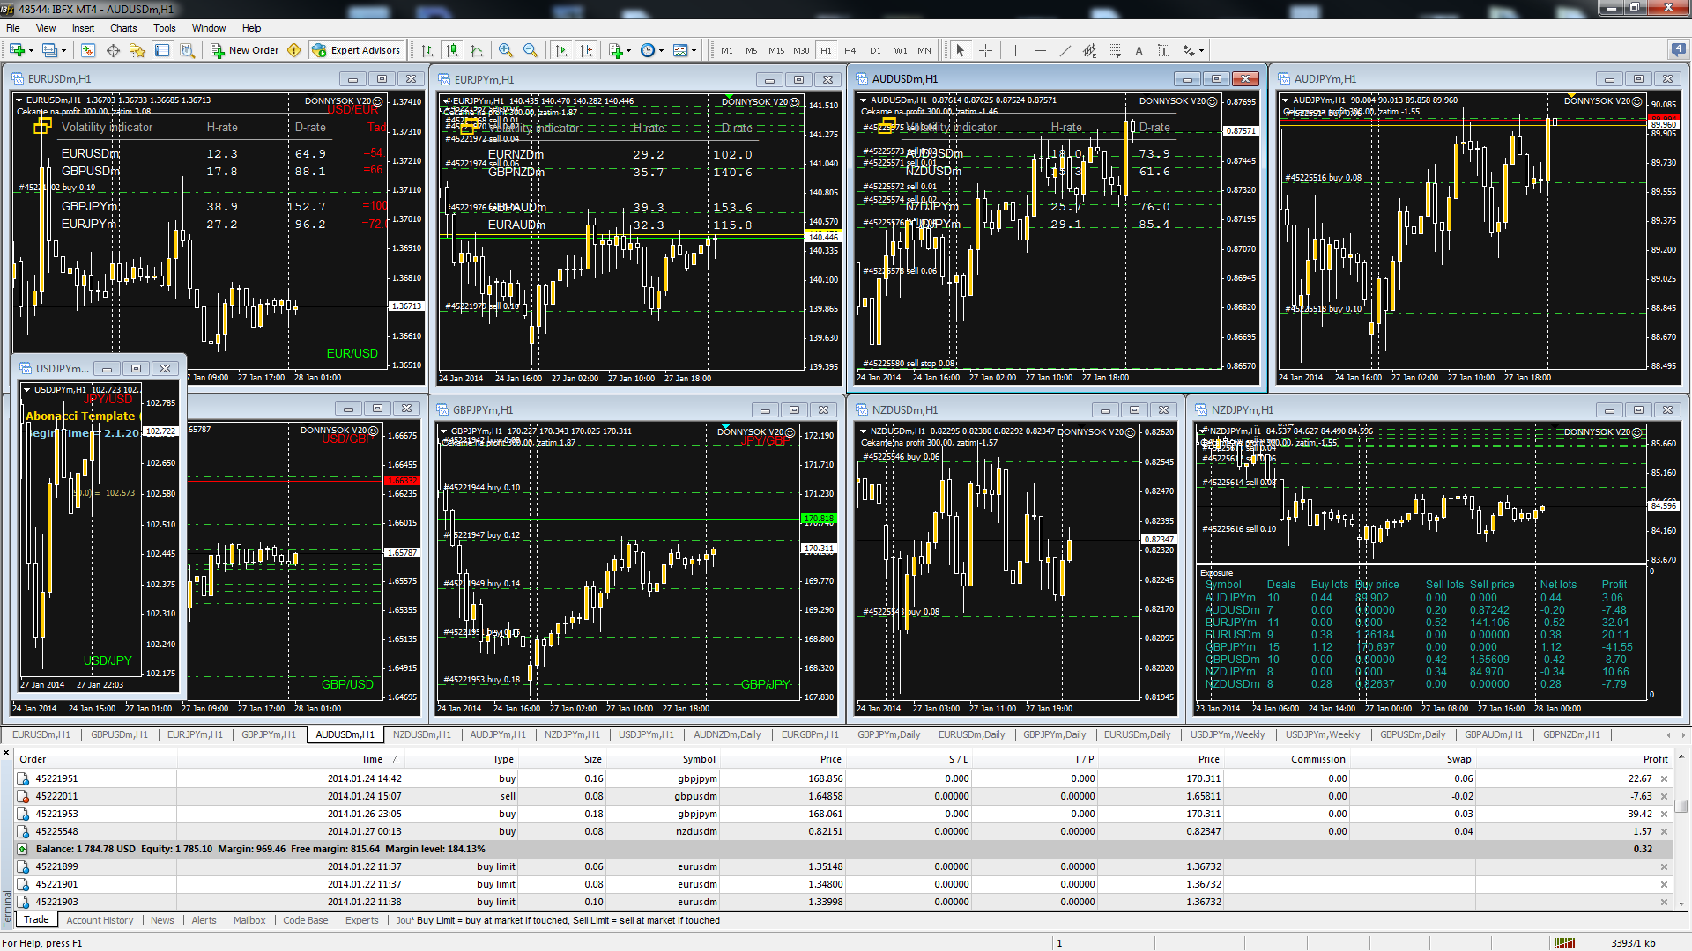Open the Code Base terminal tab

[x=305, y=920]
